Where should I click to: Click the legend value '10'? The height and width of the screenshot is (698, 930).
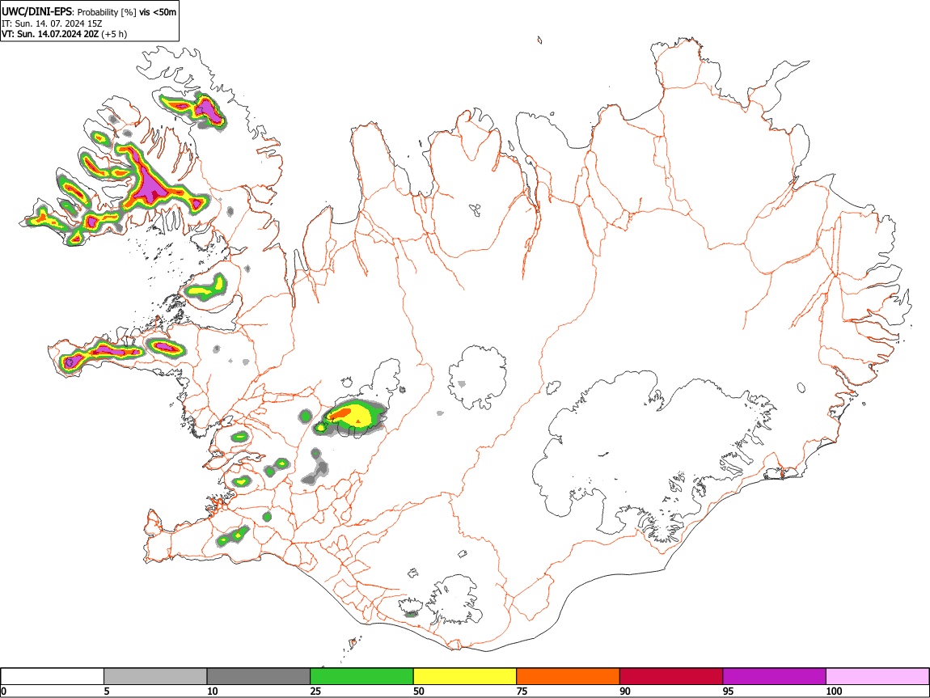coord(213,691)
